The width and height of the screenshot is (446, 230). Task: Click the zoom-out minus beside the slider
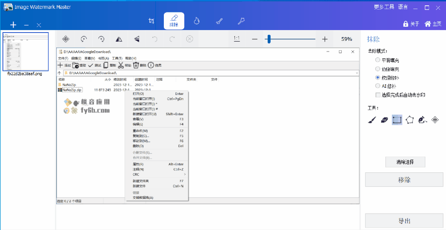254,39
